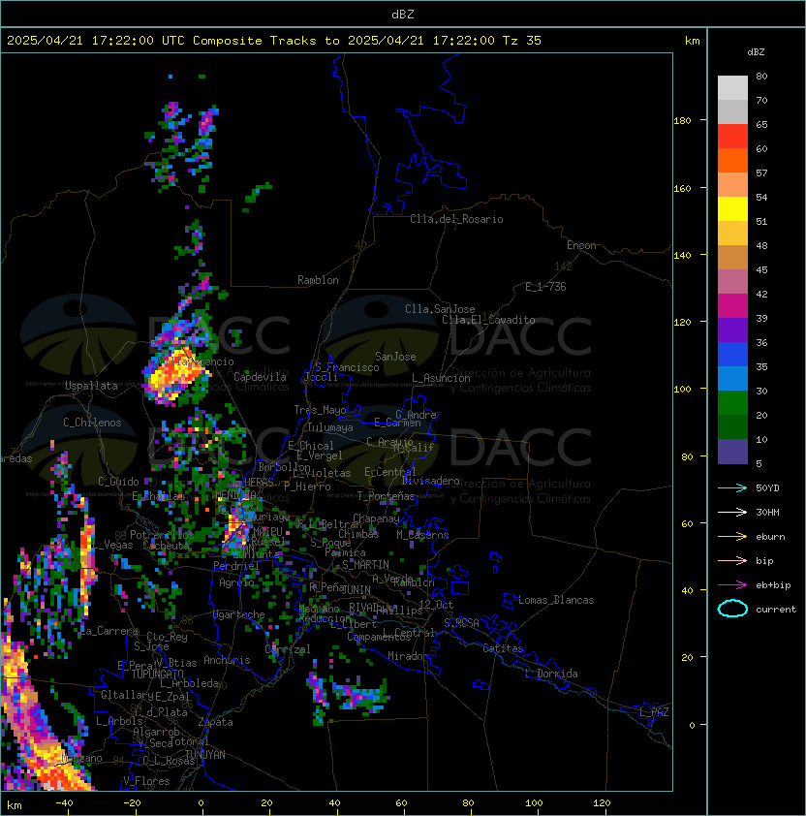Viewport: 806px width, 816px height.
Task: Pick the green swatch below the 30 label
Action: coord(732,403)
